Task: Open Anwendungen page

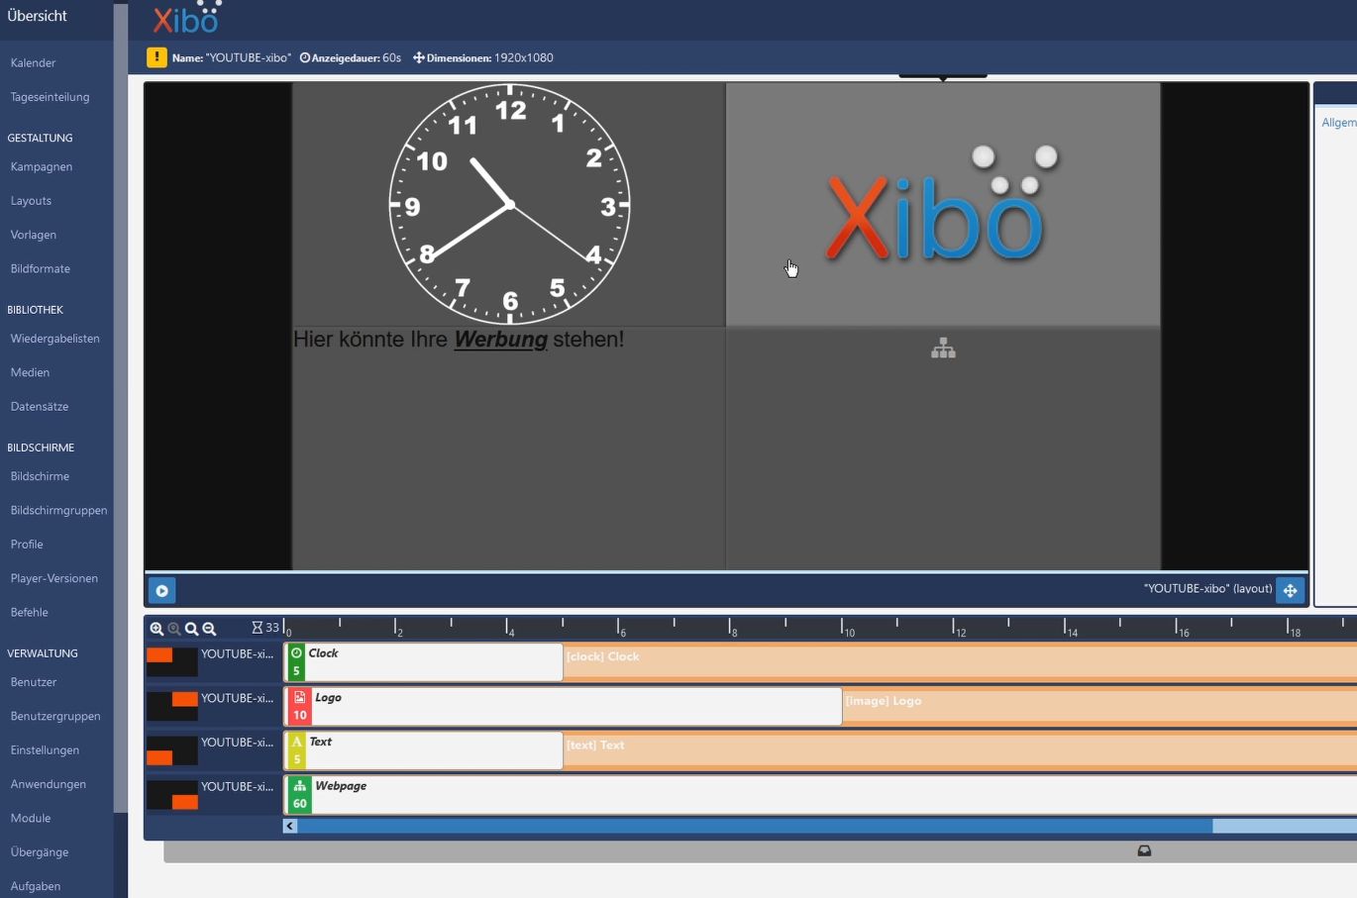Action: 49,784
